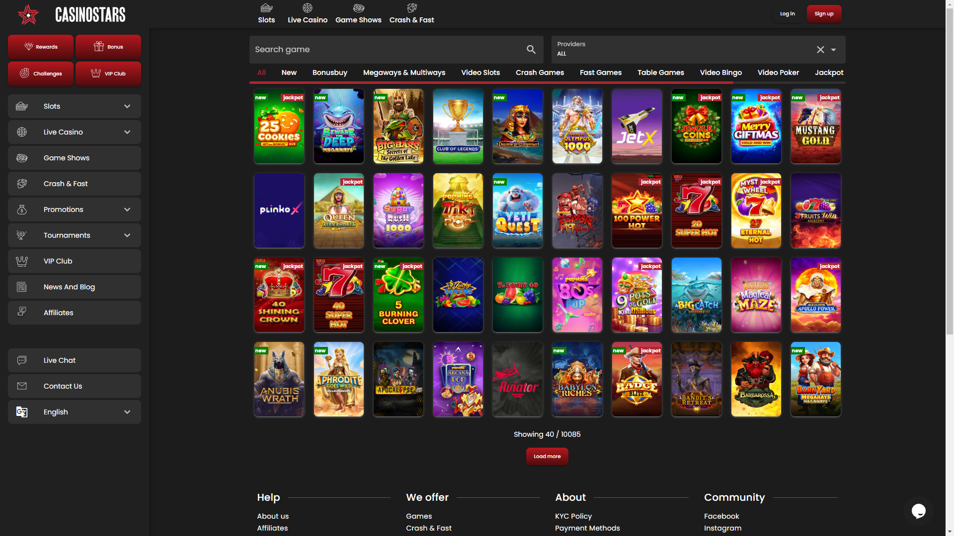Select the Crash Games tab

coord(540,72)
